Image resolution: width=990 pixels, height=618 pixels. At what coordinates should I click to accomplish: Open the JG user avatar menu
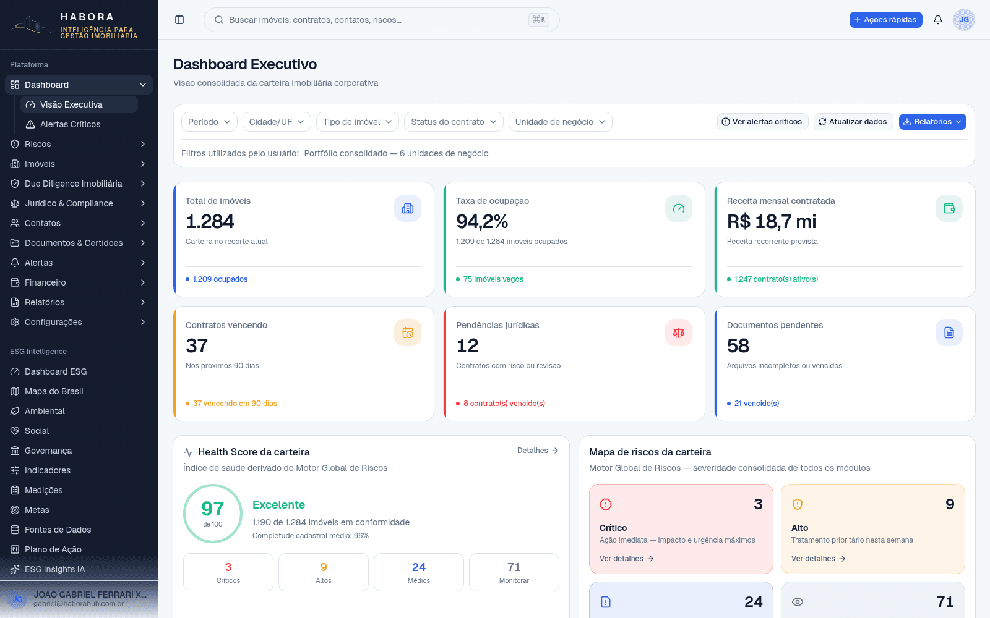pos(964,20)
